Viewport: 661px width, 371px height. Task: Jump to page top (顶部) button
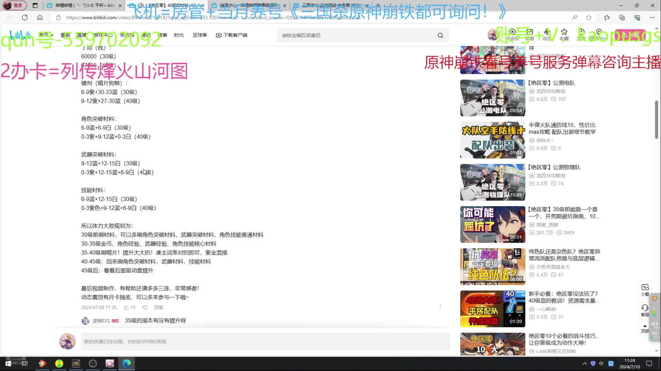pyautogui.click(x=644, y=329)
